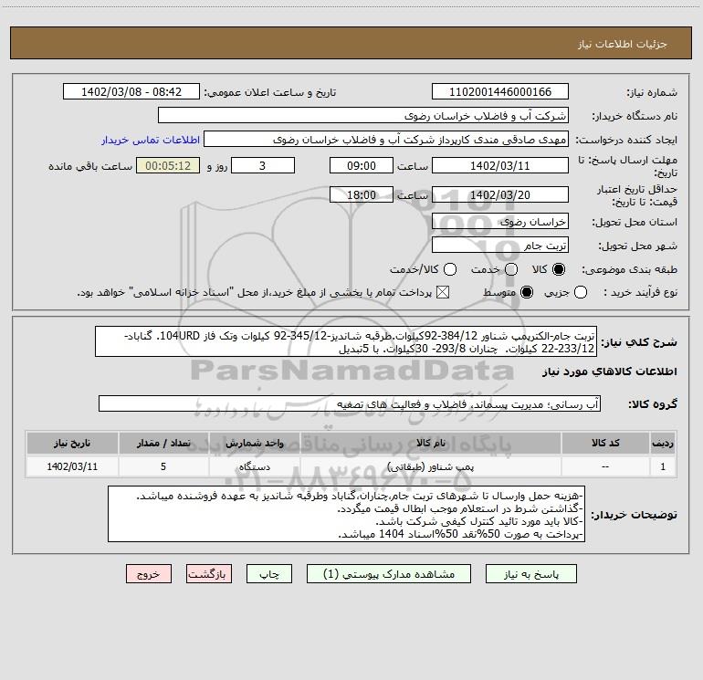Click the remaining time 00:05:12 field
Screen dimensions: 703x680
[168, 165]
